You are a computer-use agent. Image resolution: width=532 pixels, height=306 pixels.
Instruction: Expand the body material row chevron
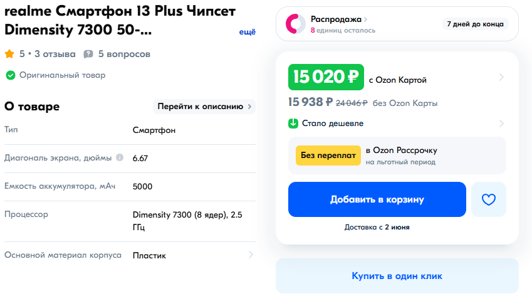click(251, 255)
